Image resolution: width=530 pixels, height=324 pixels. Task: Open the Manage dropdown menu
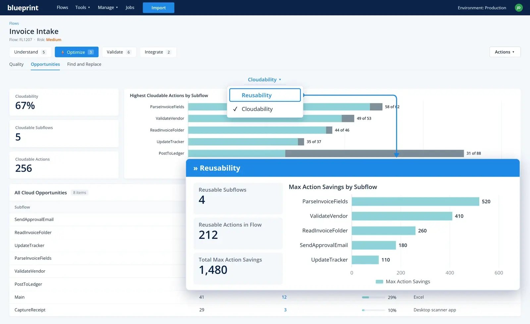[108, 7]
